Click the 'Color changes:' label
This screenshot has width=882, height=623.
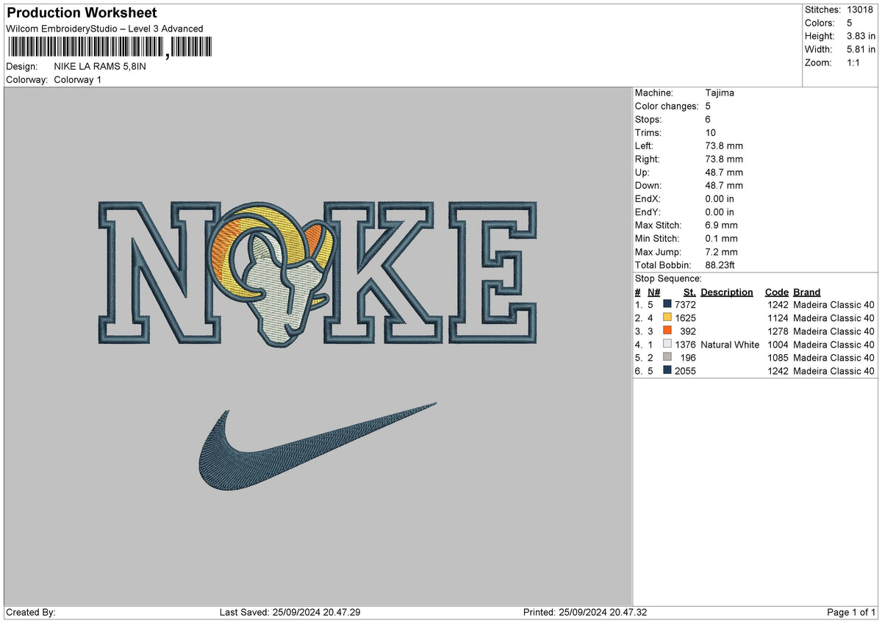click(667, 106)
